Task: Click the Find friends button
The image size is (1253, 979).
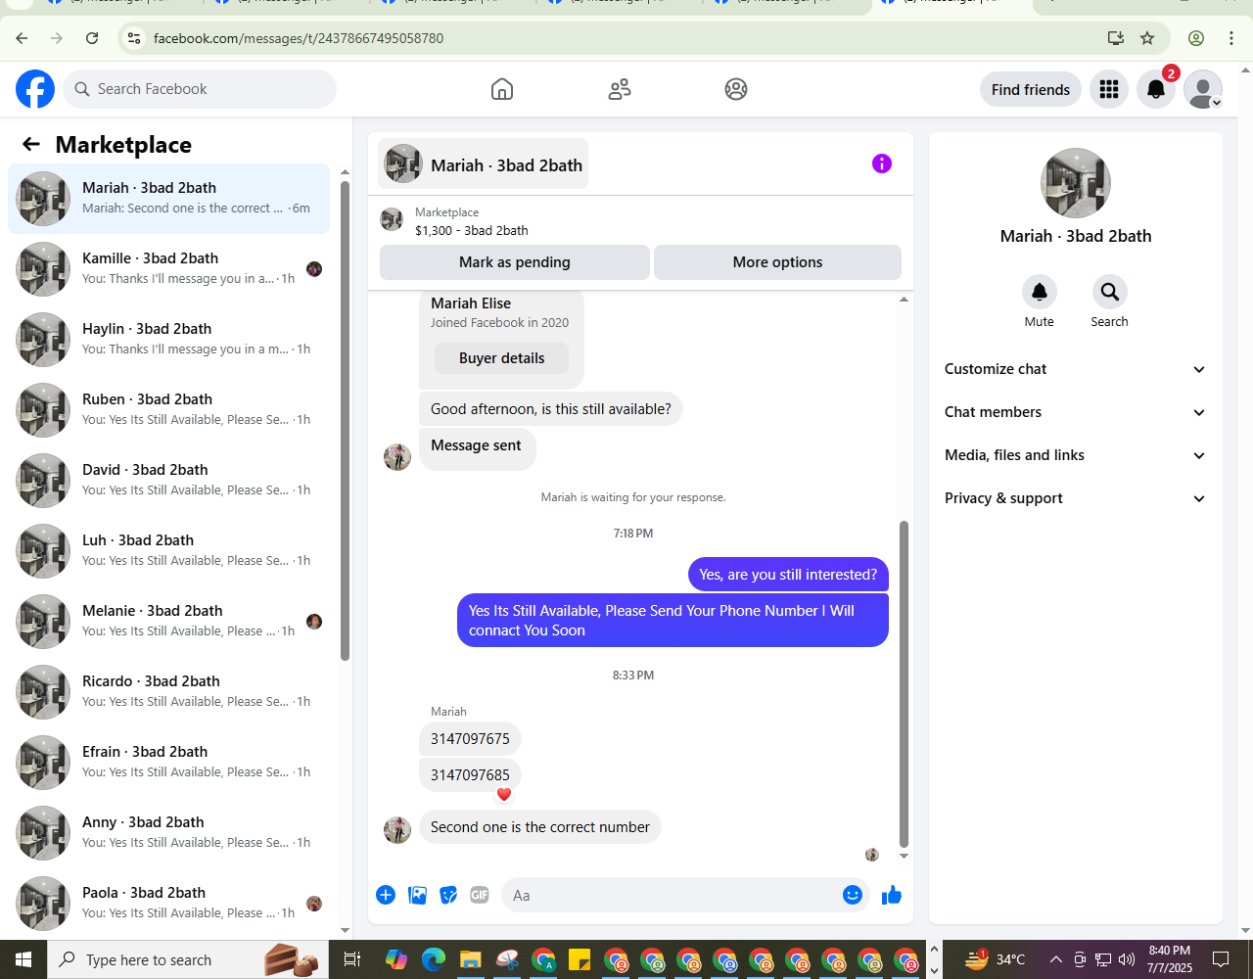Action: [1031, 89]
